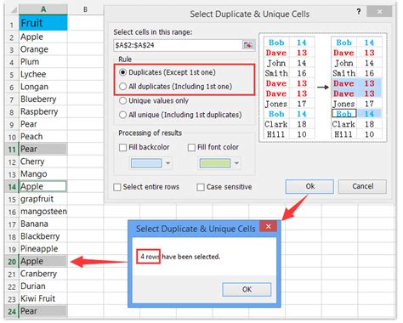Click cell containing Raspberry
Image resolution: width=403 pixels, height=323 pixels.
point(43,111)
